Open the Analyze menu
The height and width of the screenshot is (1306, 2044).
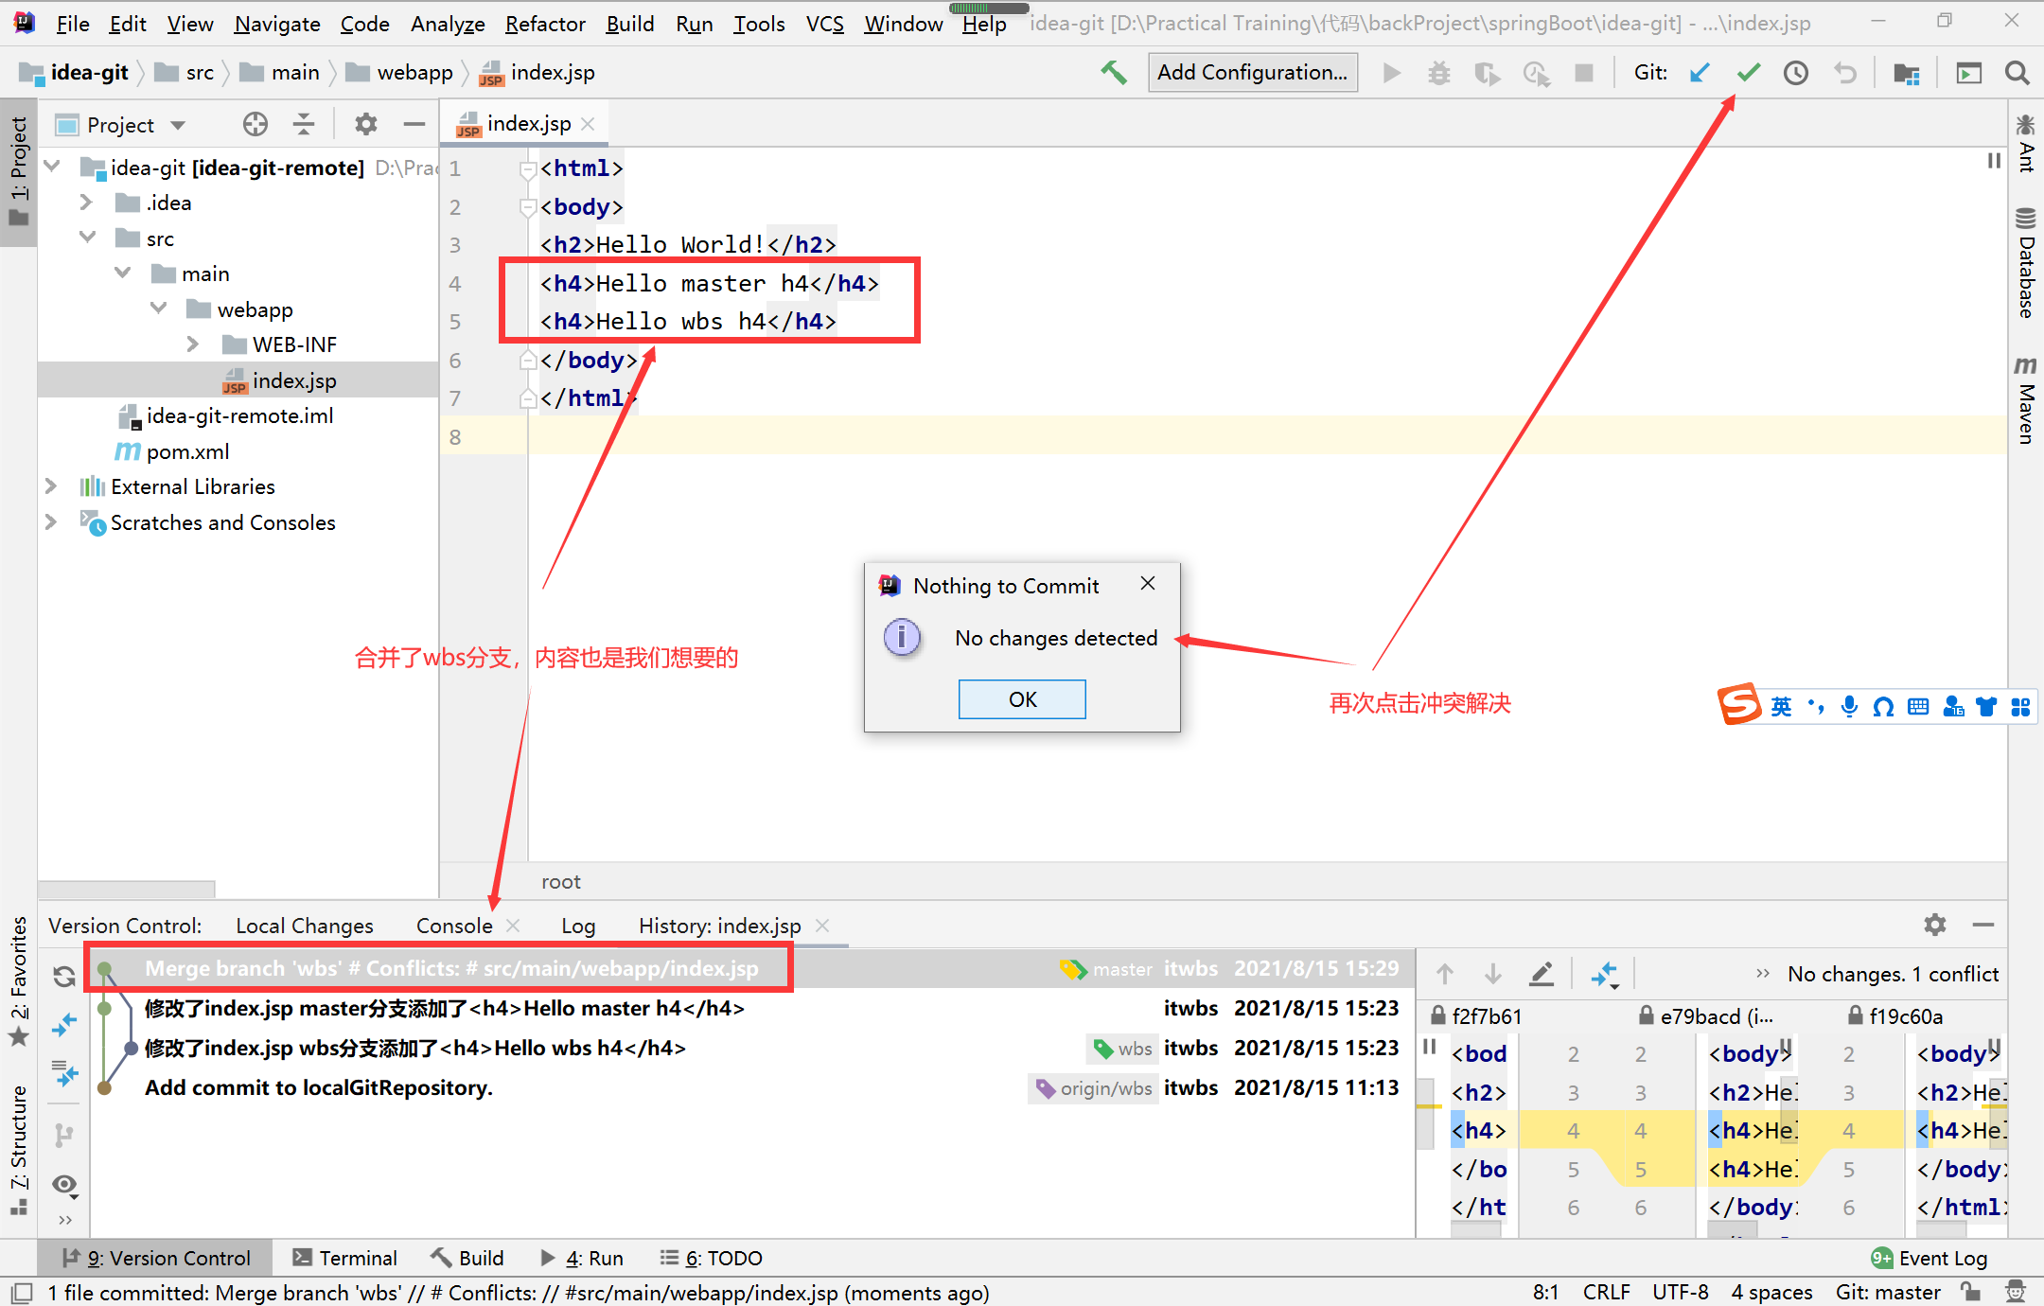click(448, 23)
